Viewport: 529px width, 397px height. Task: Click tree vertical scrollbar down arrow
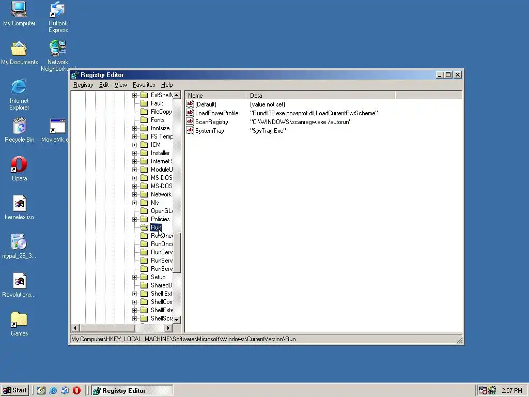(177, 319)
